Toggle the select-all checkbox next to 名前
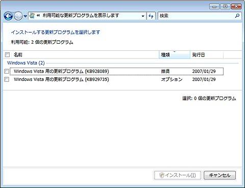Viewport: 245px width, 188px height. [7, 55]
